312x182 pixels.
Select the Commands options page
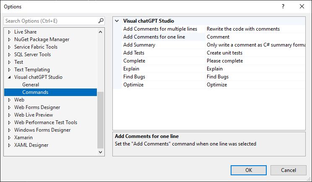[x=35, y=92]
